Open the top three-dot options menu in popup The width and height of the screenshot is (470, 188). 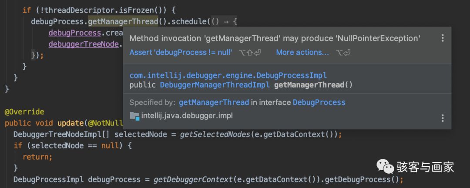click(x=443, y=38)
